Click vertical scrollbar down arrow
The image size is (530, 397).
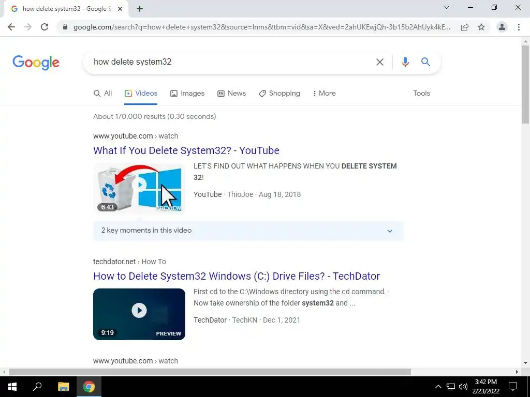(526, 363)
